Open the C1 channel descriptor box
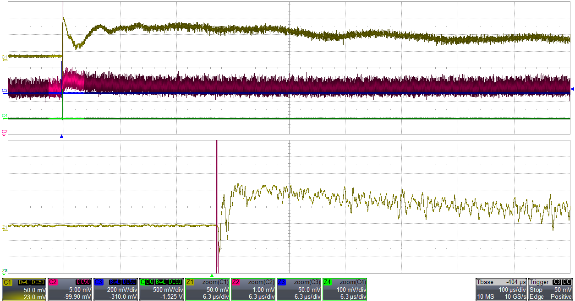Screen dimensions: 575x301 click(x=24, y=289)
